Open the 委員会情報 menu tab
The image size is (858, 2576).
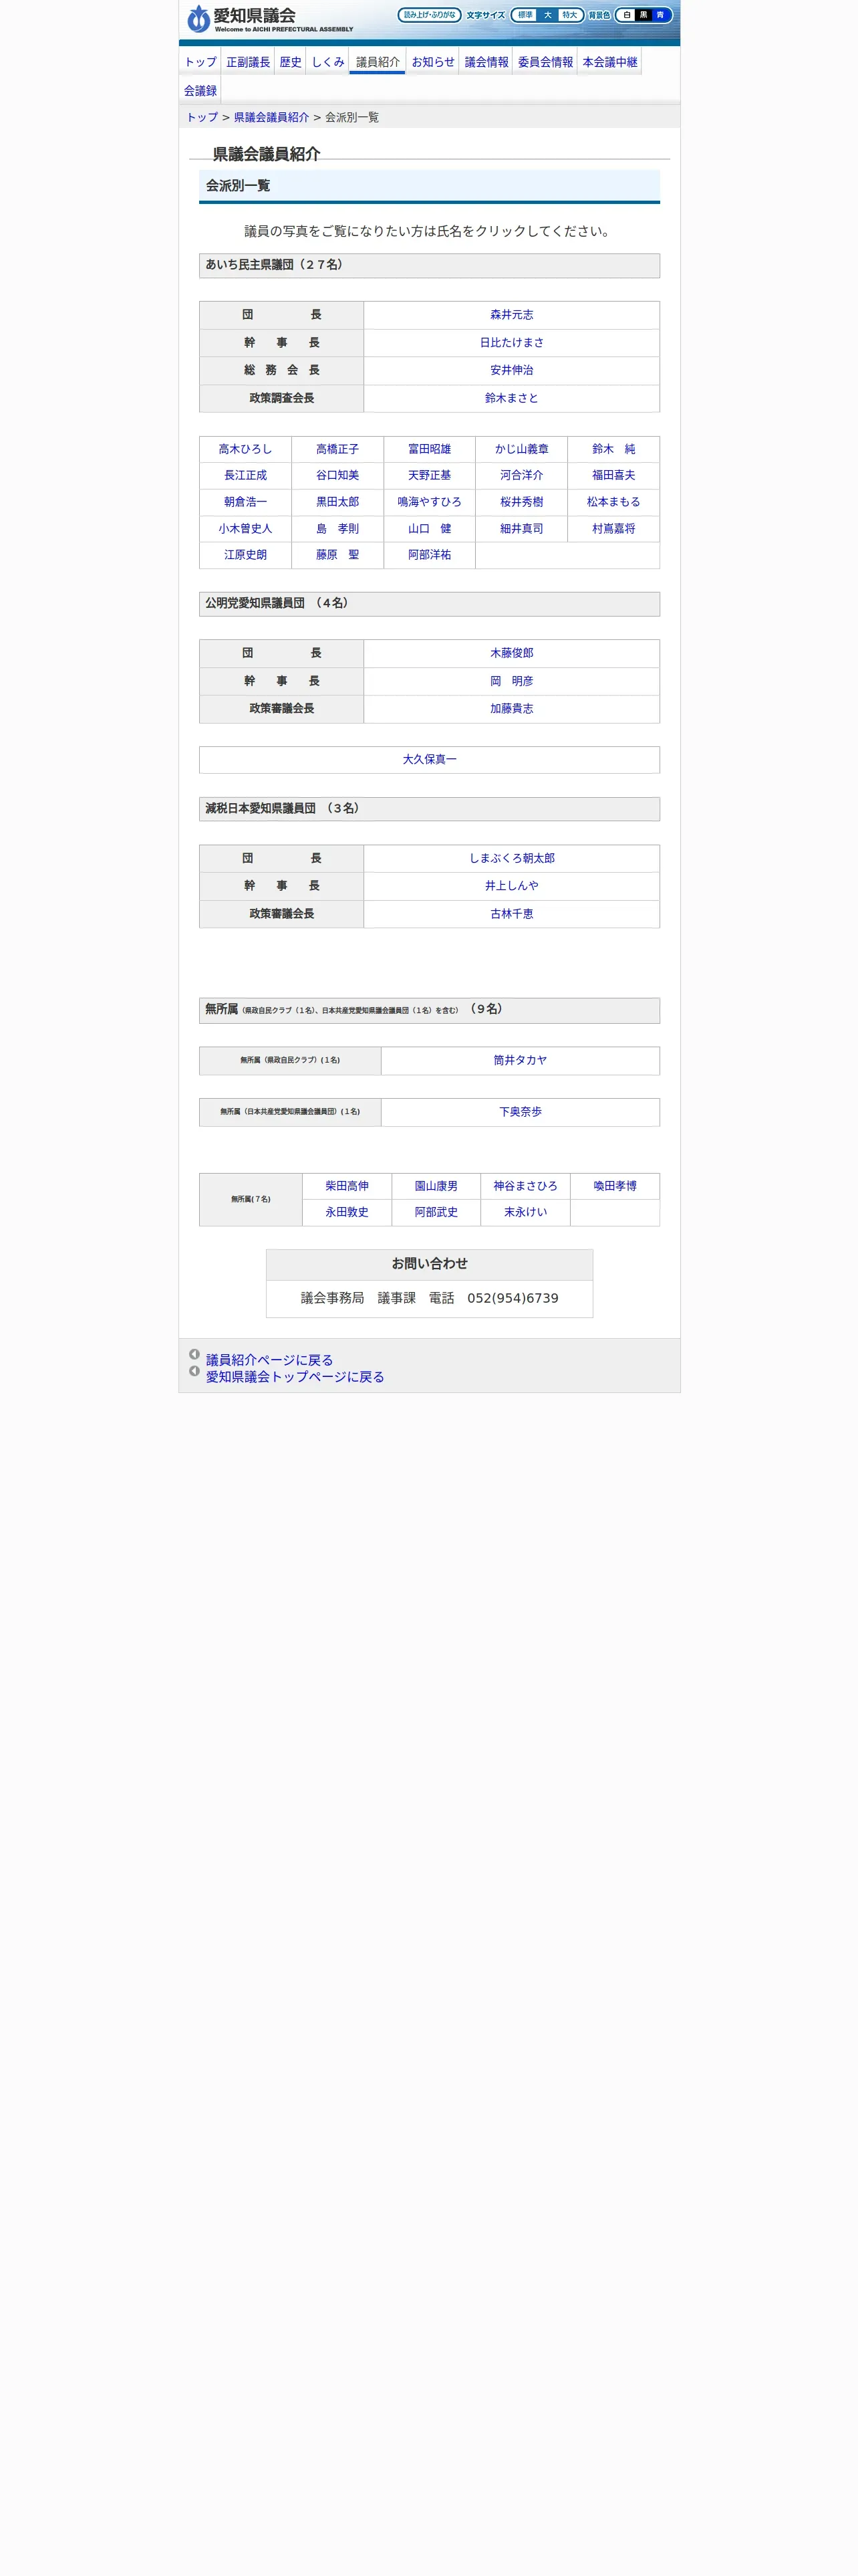click(545, 62)
